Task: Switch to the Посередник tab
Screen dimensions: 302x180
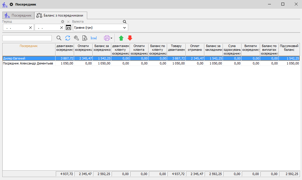Action: pyautogui.click(x=18, y=15)
